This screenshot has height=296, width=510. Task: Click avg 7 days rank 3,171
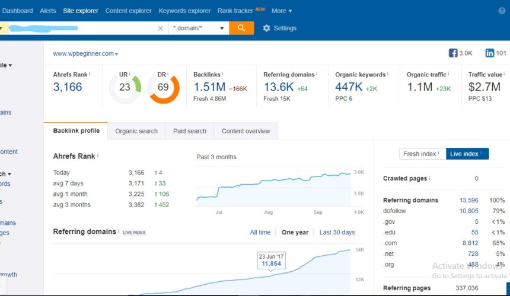(x=136, y=184)
